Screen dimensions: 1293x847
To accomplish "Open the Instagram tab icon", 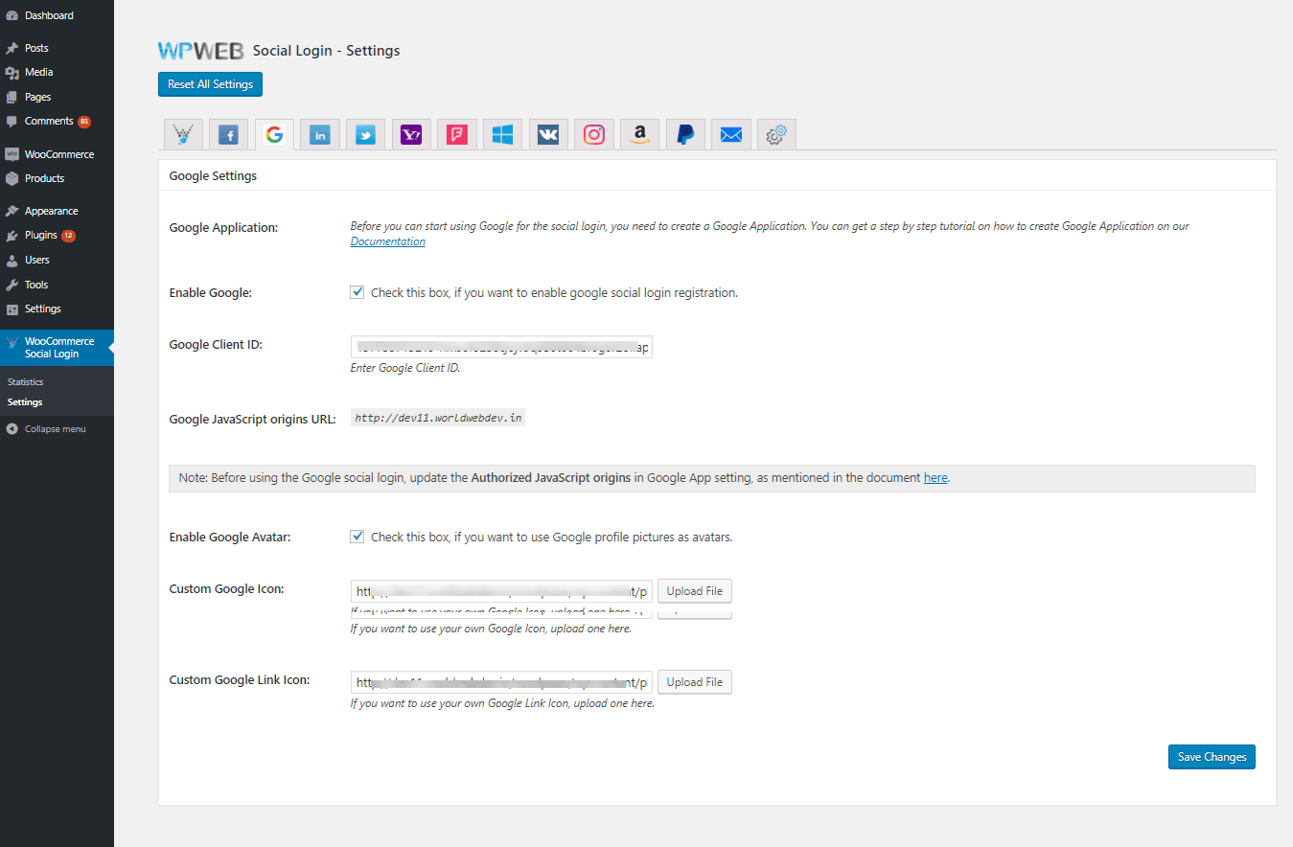I will click(594, 135).
